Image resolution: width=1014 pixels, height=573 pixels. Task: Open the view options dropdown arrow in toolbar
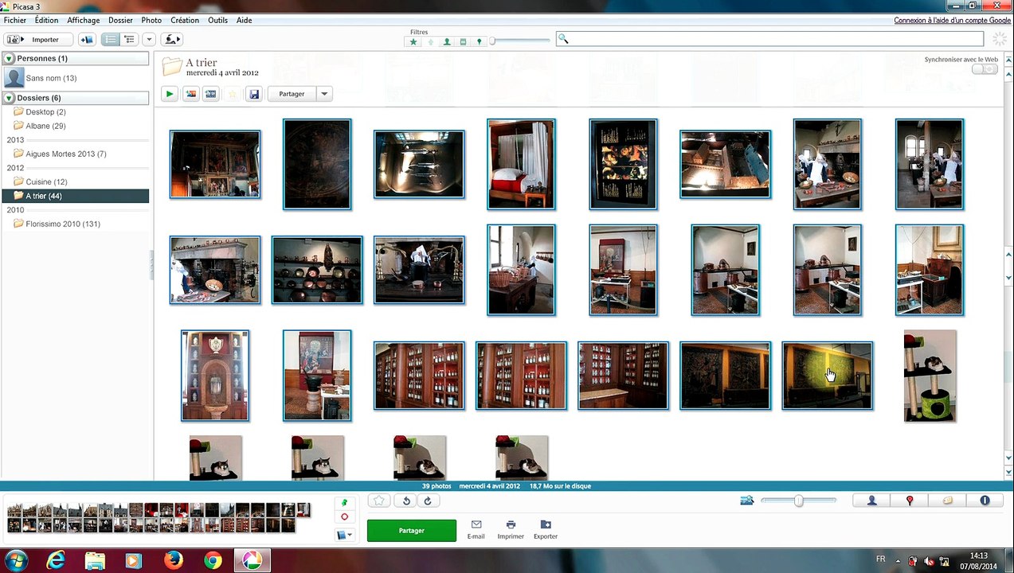click(x=148, y=39)
